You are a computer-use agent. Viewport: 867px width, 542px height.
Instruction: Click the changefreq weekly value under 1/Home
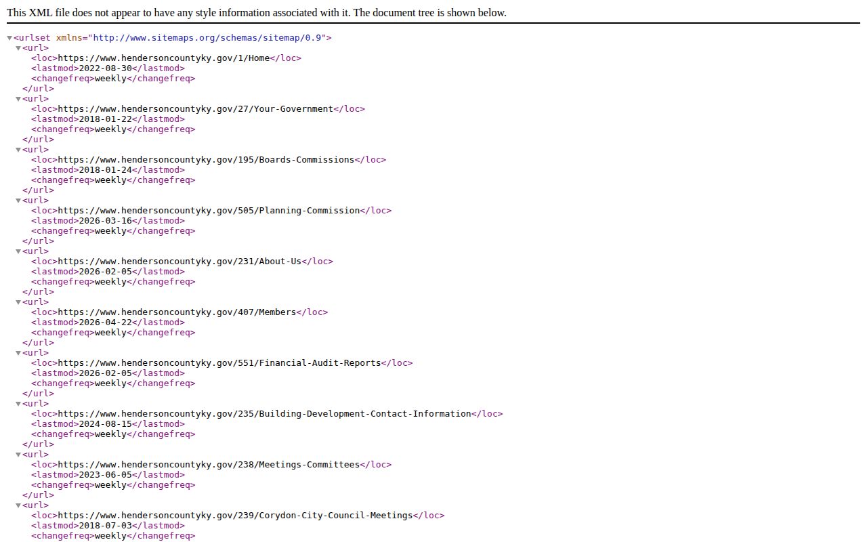coord(110,79)
